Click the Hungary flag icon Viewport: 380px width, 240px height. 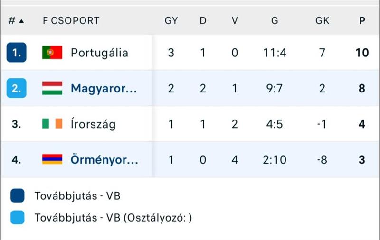pos(52,88)
